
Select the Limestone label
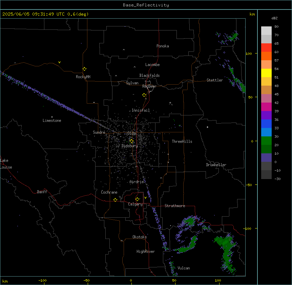click(52, 120)
